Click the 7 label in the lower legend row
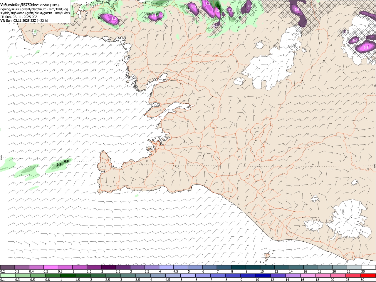This screenshot has height=282, width=376. (x=211, y=280)
